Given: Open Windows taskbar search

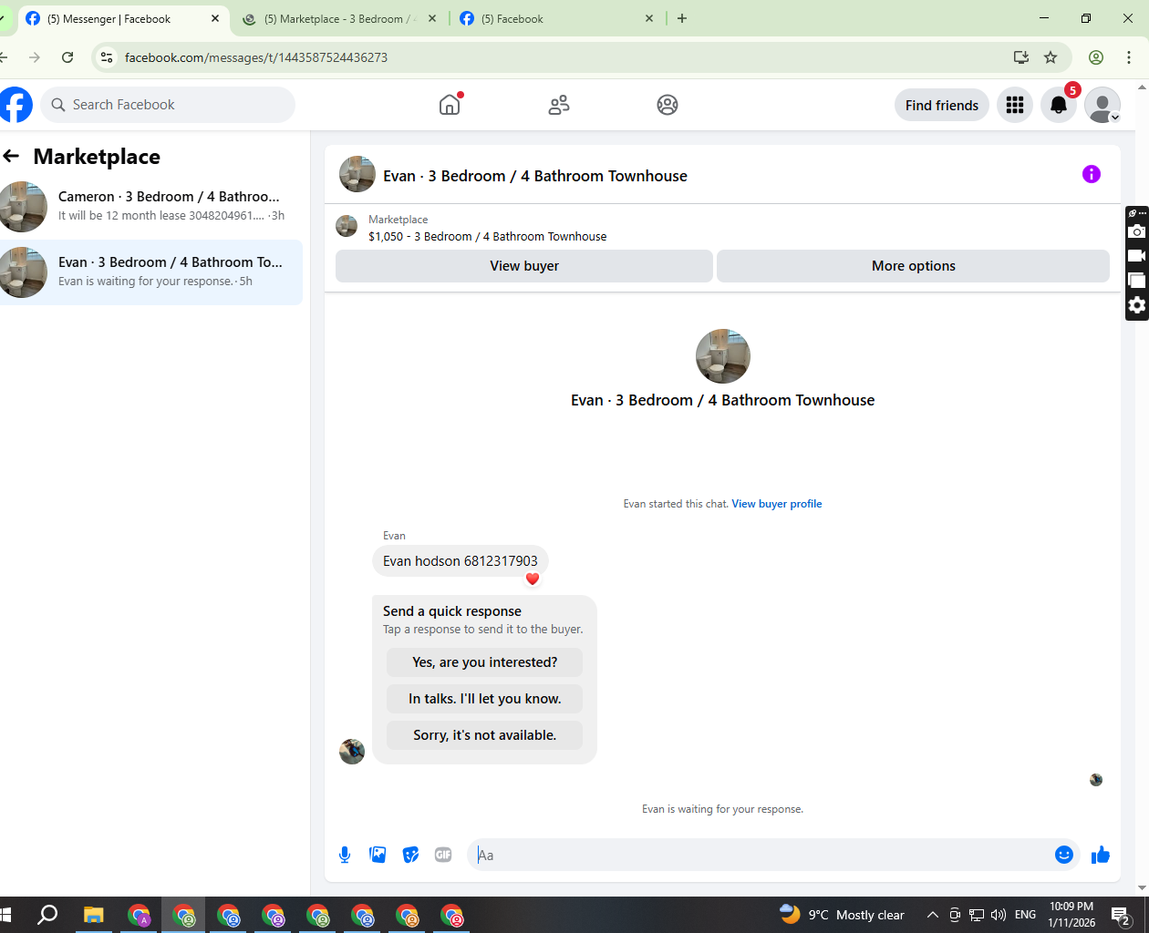Looking at the screenshot, I should click(x=47, y=914).
